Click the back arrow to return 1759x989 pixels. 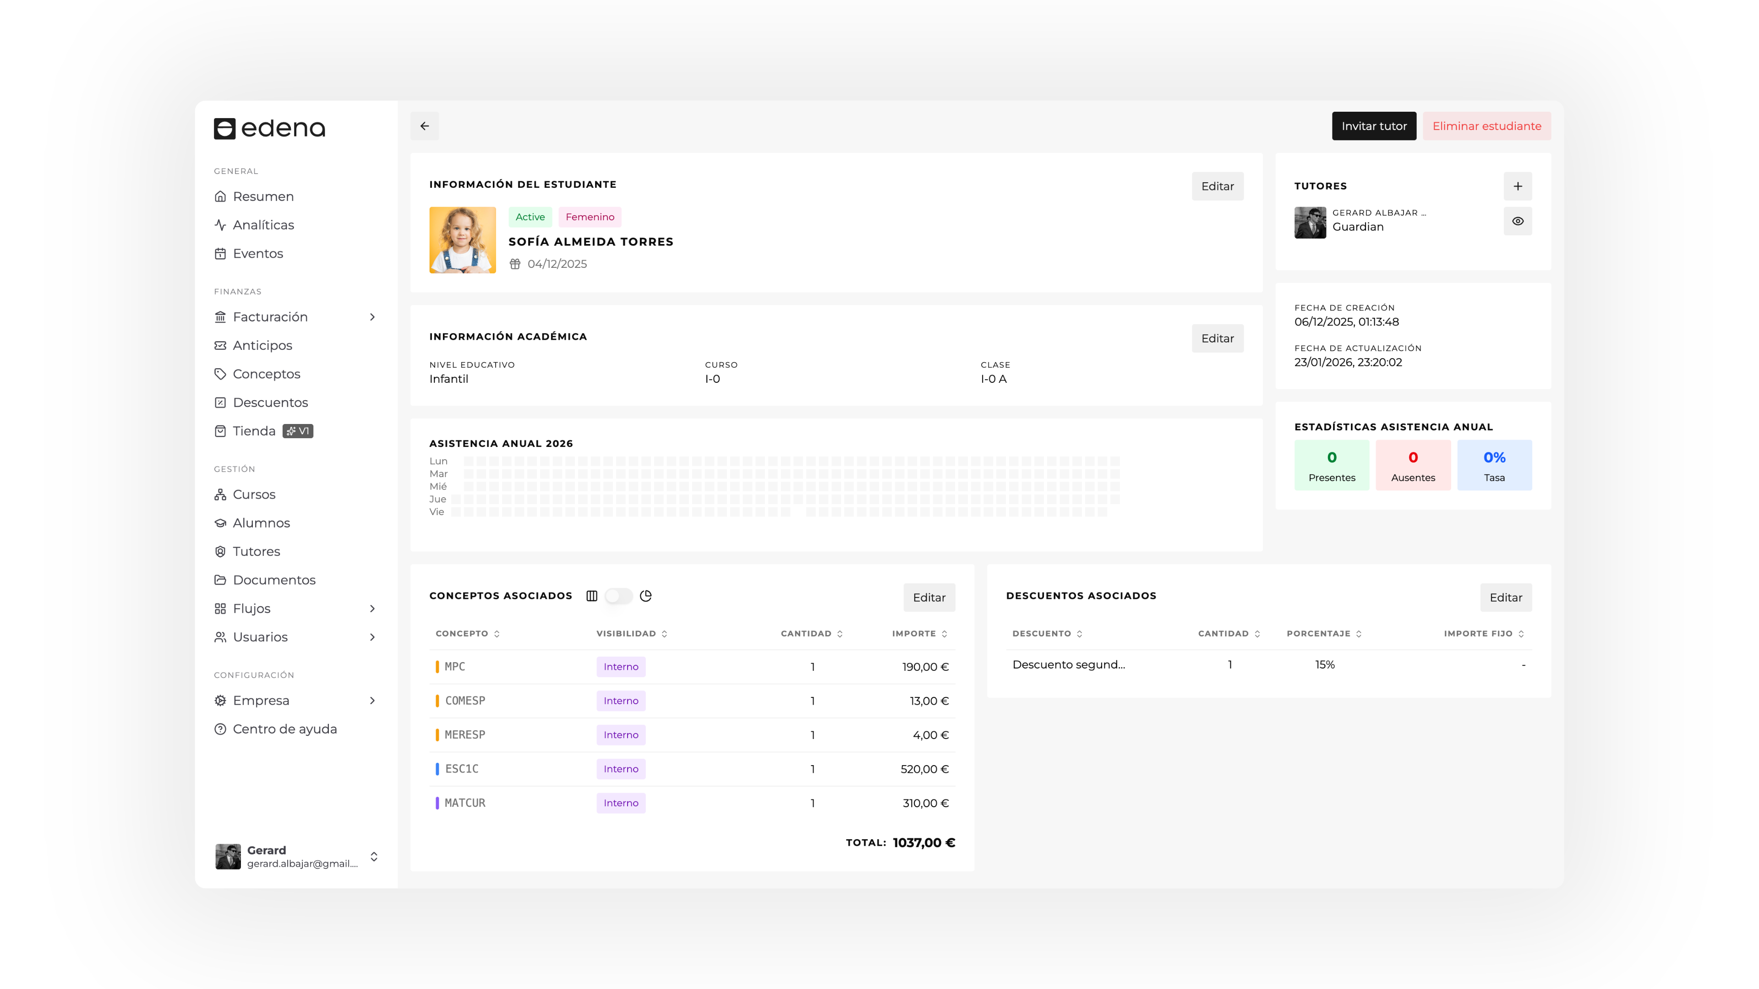click(x=425, y=125)
